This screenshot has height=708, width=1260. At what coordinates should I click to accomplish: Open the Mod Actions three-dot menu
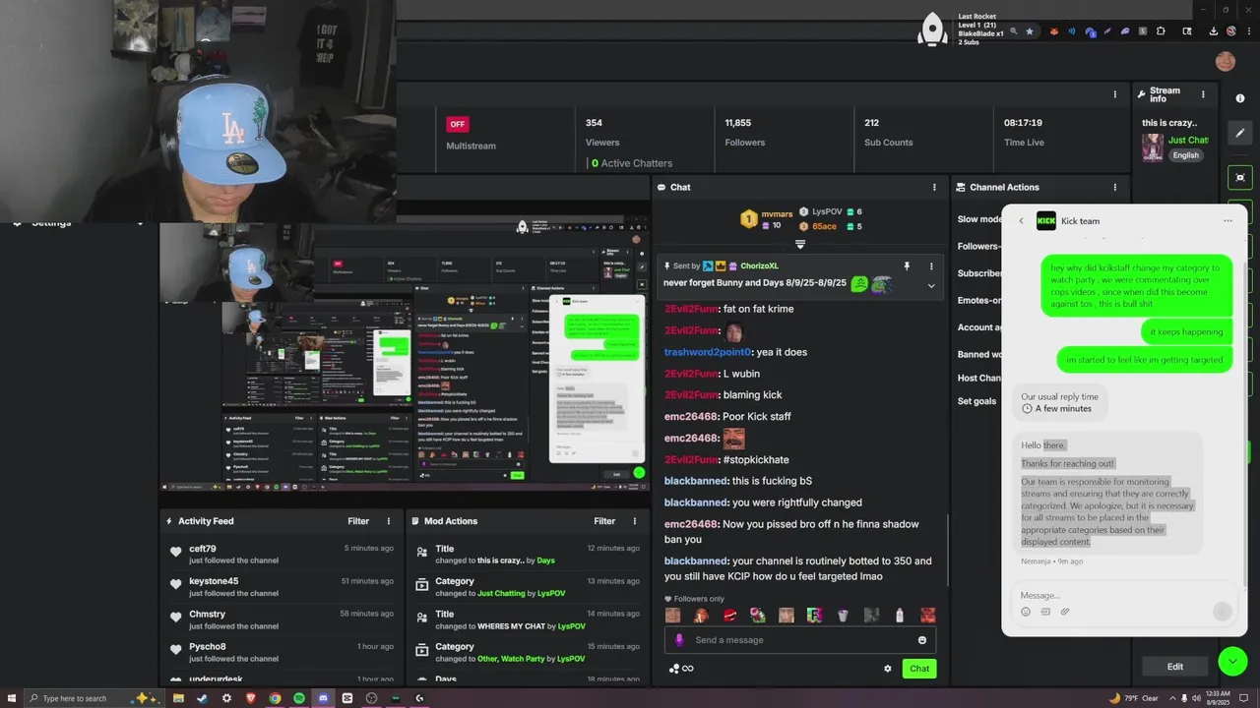635,521
